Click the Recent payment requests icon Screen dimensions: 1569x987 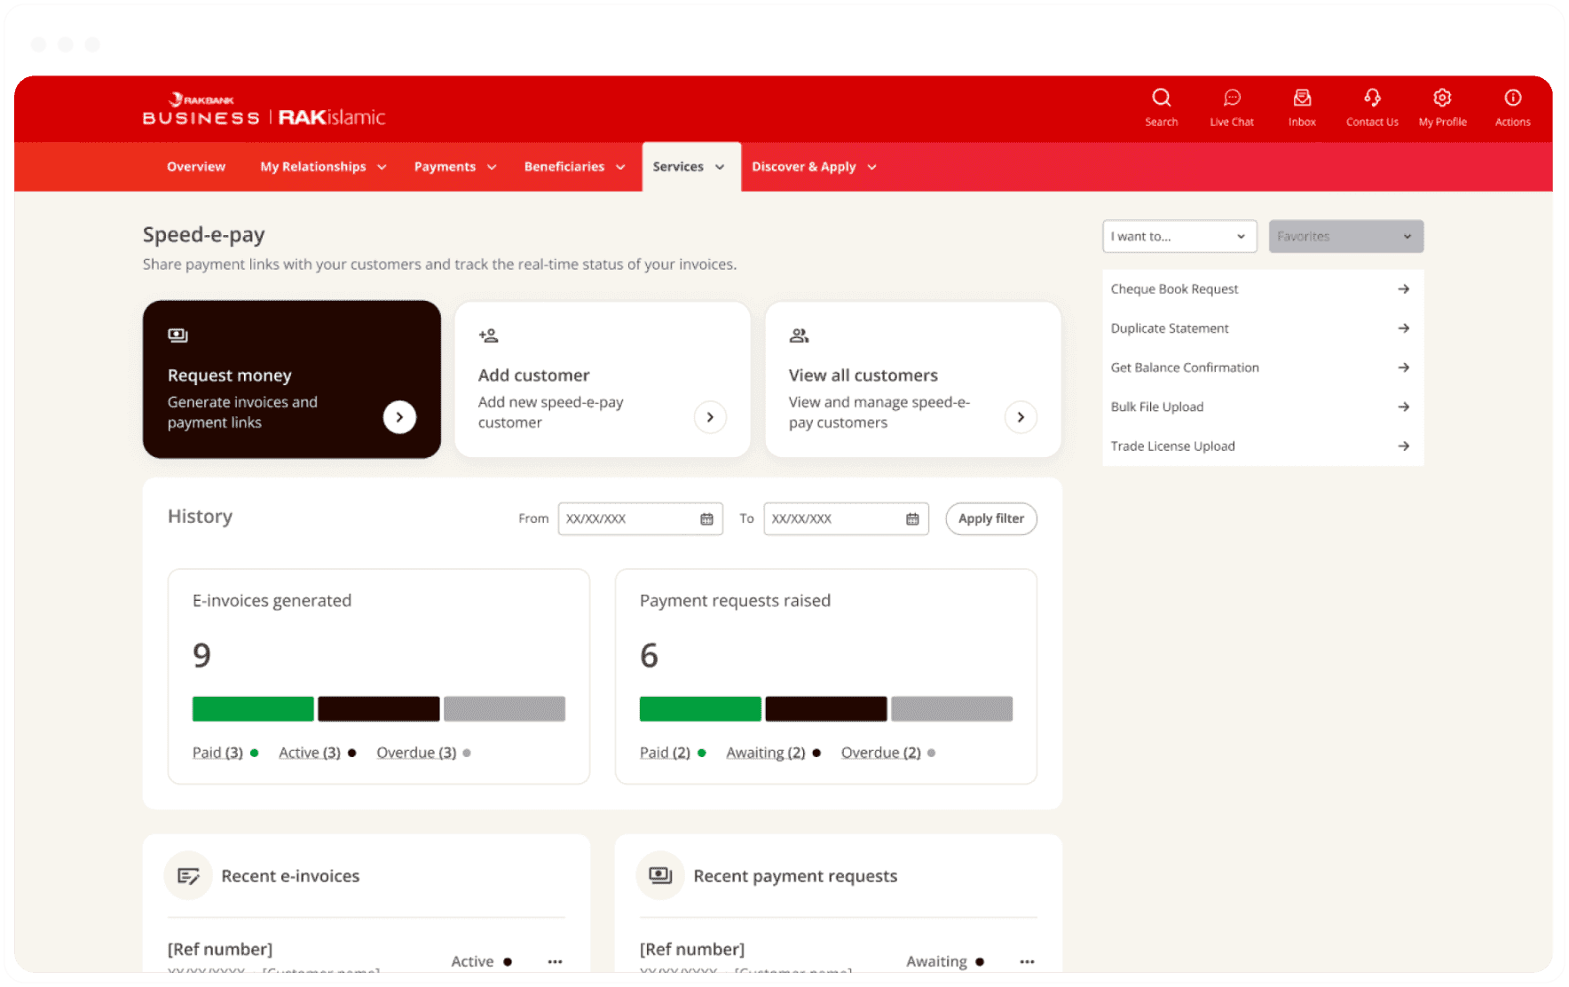pos(660,876)
